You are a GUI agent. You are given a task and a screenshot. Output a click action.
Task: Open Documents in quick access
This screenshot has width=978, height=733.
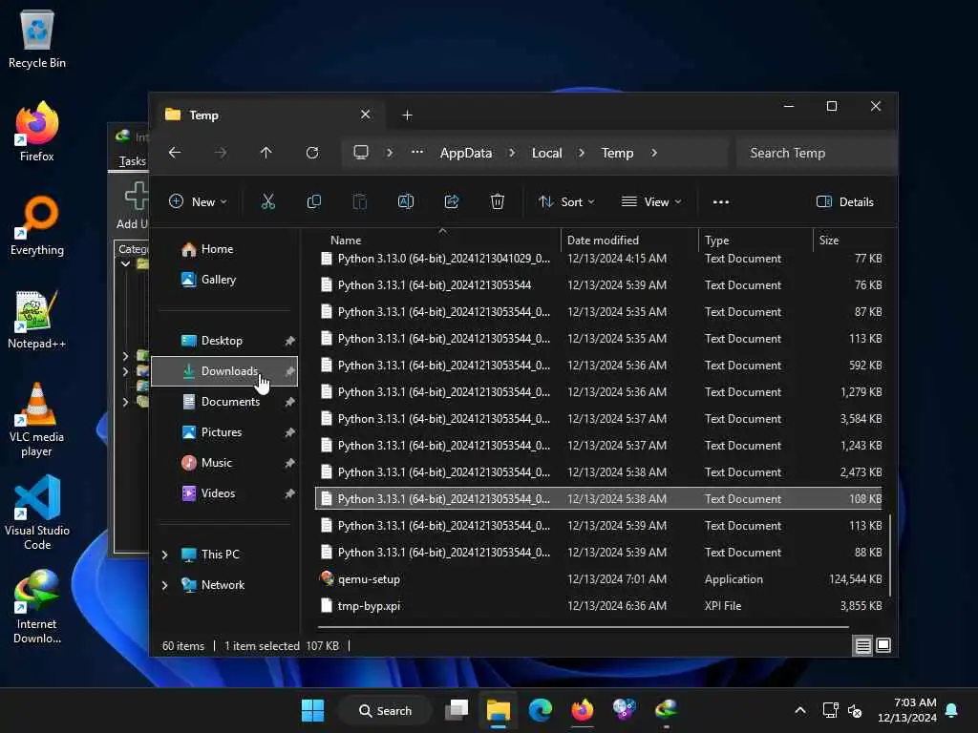[x=224, y=402]
